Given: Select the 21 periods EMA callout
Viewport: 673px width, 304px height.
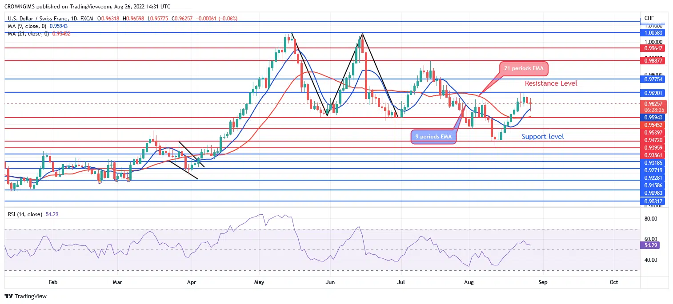Looking at the screenshot, I should [523, 69].
